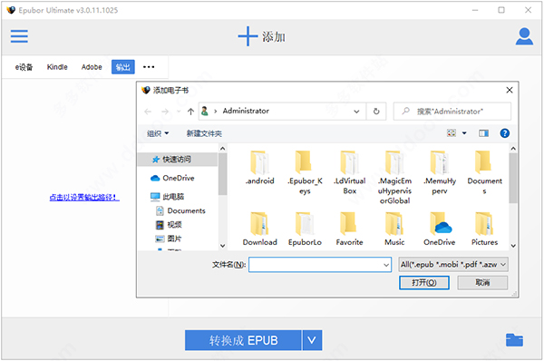Go forward with the dialog's right arrow
The height and width of the screenshot is (361, 544).
click(165, 112)
